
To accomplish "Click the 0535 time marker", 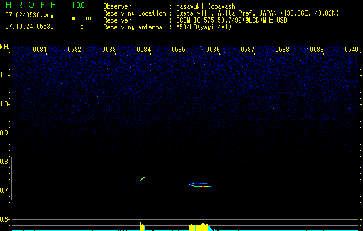I will point(178,49).
